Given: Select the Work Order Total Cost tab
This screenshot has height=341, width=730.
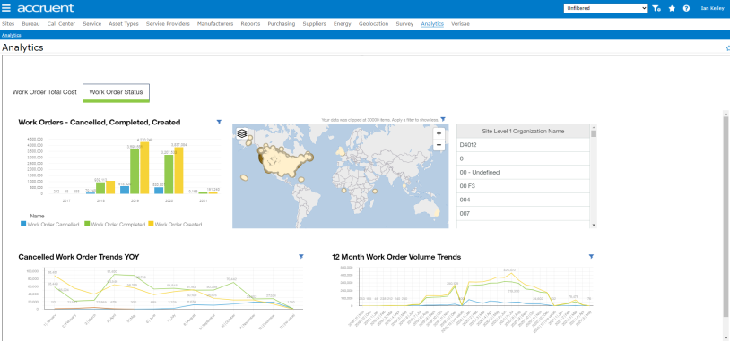Looking at the screenshot, I should point(44,92).
